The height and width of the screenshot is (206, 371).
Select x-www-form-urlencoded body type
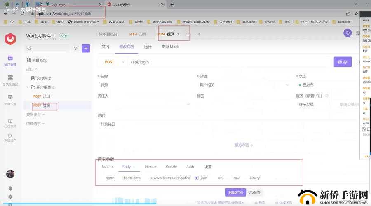coord(170,178)
